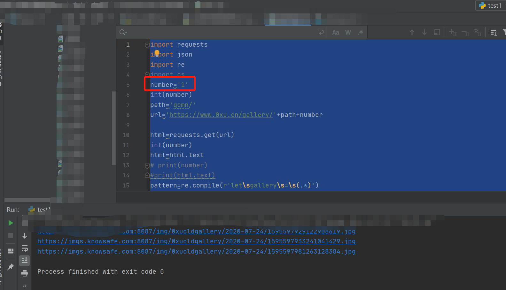Select the test1 tab in Run panel
Viewport: 506px width, 290px height.
click(x=39, y=210)
